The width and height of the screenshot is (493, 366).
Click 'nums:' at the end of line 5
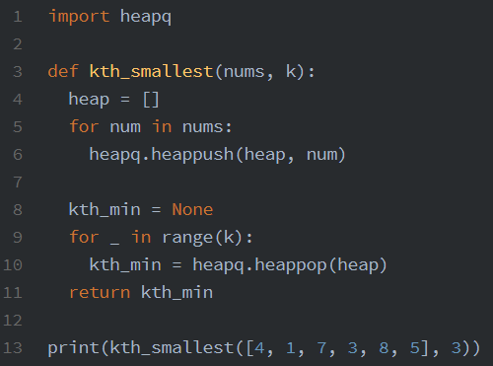(207, 127)
